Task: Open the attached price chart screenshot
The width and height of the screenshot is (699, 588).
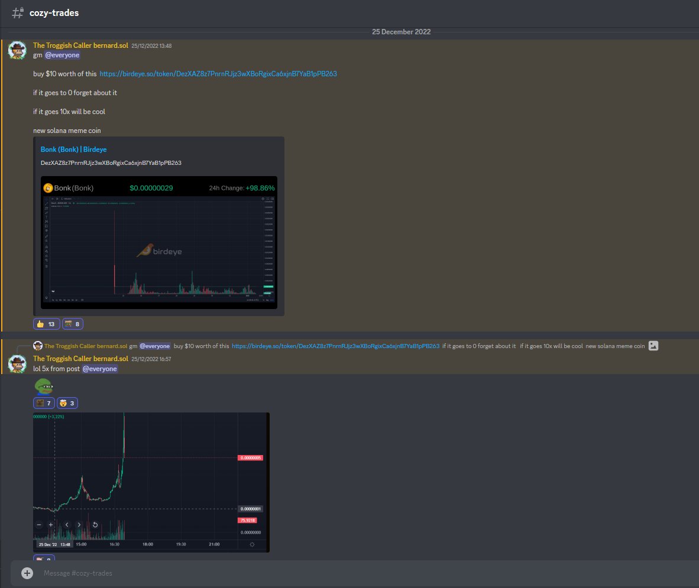Action: 151,482
